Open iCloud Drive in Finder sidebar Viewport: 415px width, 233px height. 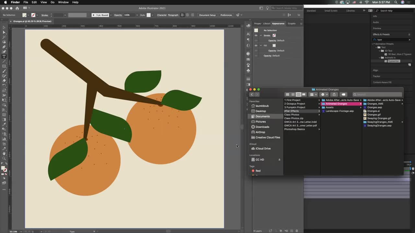[x=263, y=149]
